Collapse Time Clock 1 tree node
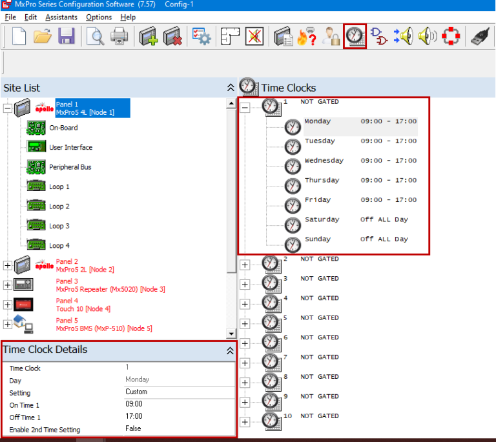Viewport: 496px width, 442px height. [245, 108]
